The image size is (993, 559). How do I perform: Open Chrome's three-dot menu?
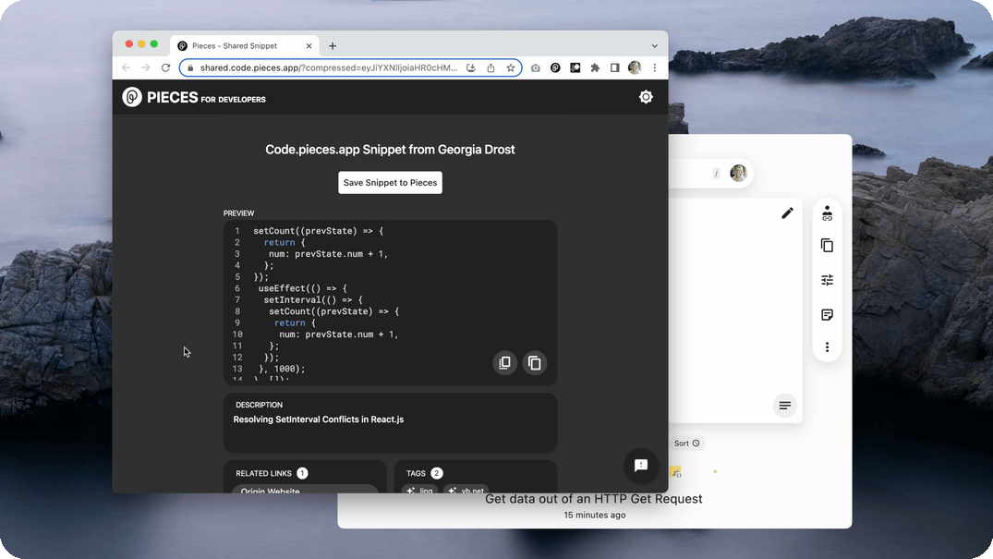click(x=655, y=67)
